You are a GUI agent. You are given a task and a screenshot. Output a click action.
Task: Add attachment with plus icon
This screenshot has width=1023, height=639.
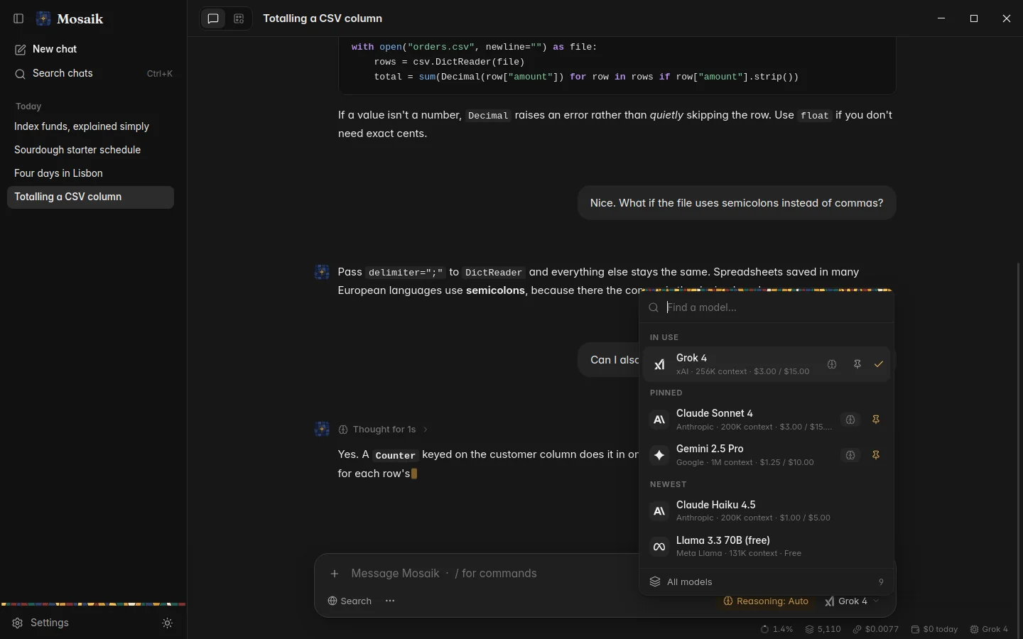coord(335,574)
